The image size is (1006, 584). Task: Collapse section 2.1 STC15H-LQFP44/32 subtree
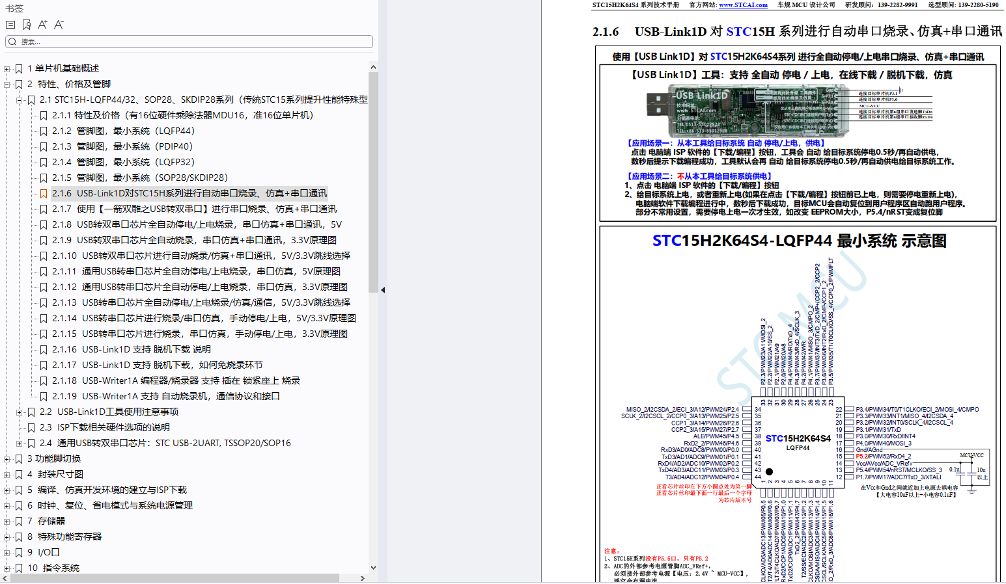point(20,100)
